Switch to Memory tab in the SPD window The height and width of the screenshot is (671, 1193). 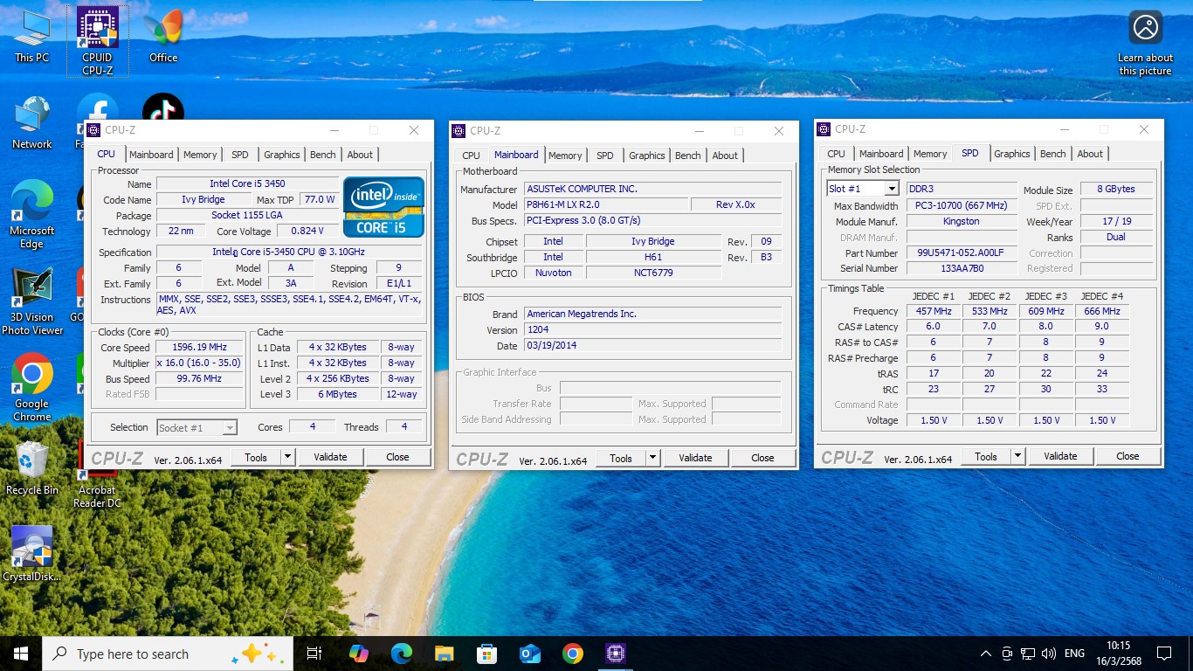pyautogui.click(x=930, y=154)
